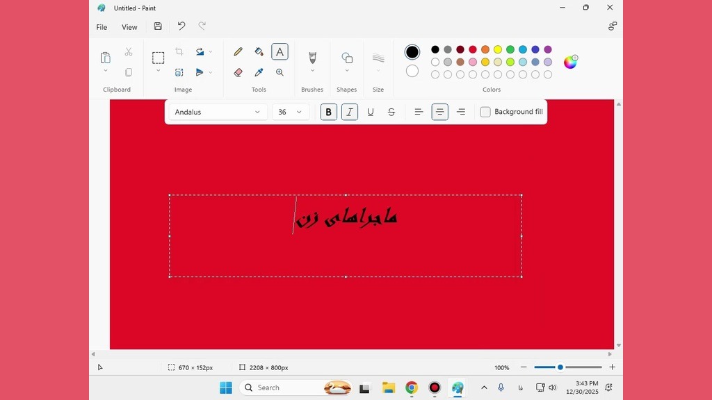Click the Undo arrow icon
This screenshot has height=400, width=712.
(x=181, y=26)
